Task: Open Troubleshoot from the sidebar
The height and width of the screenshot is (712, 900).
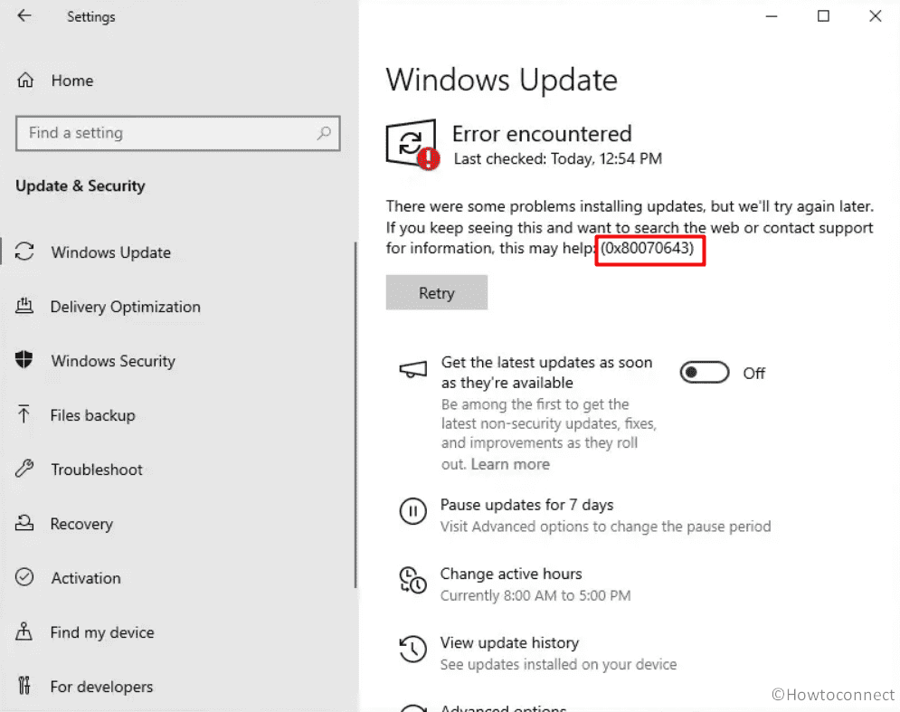Action: click(x=26, y=470)
